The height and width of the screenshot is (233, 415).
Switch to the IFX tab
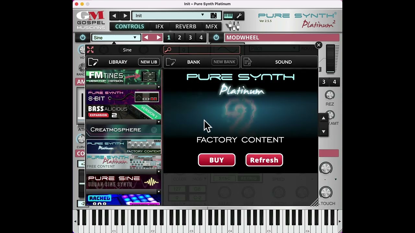point(160,27)
